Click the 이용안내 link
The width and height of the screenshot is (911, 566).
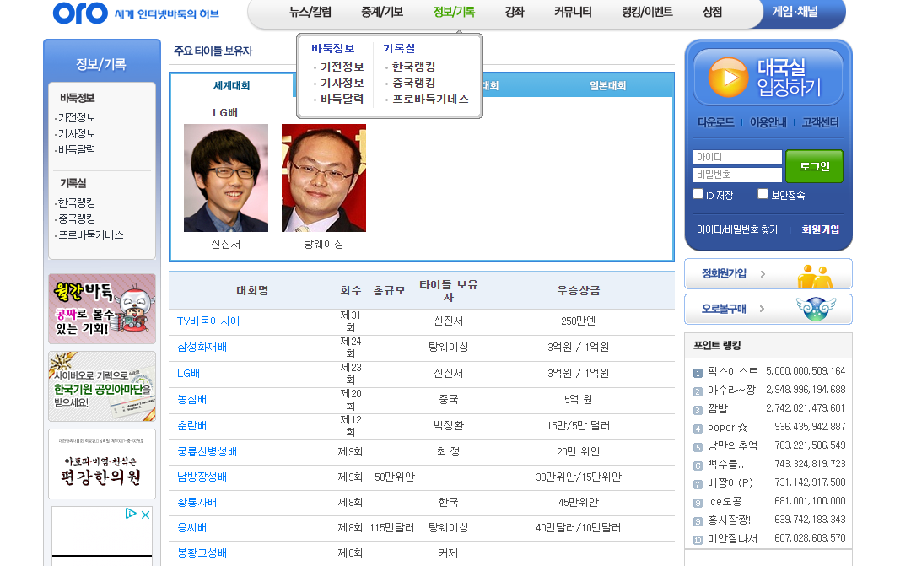click(x=768, y=122)
